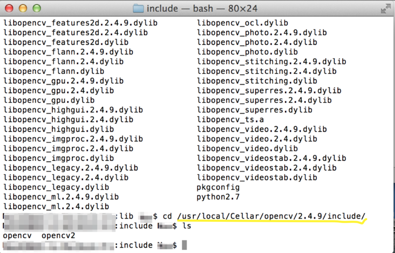395x253 pixels.
Task: Select text libopencv_stitching.dylib
Action: pos(257,81)
